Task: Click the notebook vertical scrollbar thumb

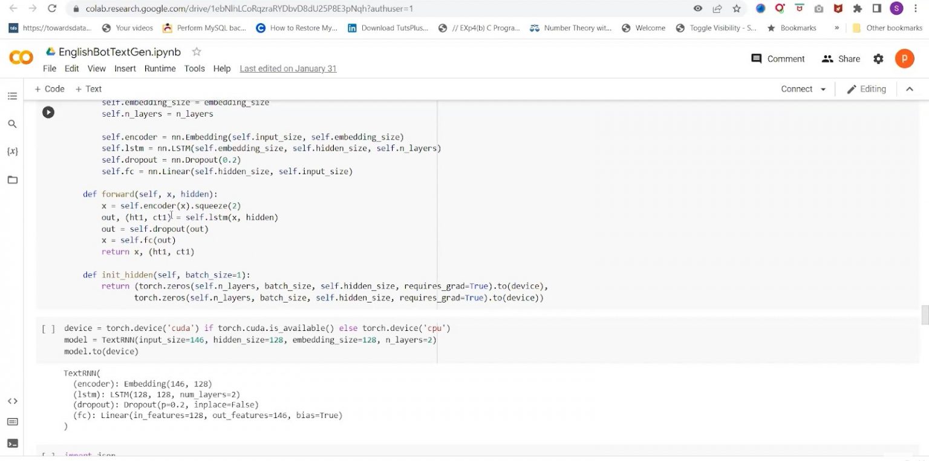Action: [924, 315]
